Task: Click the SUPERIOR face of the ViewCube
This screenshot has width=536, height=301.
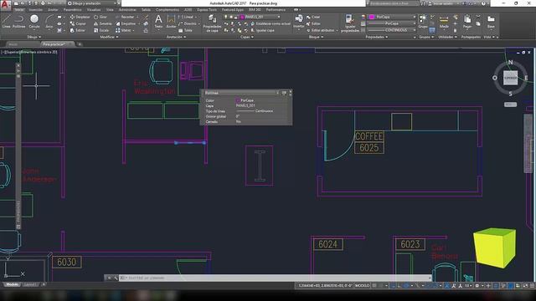Action: tap(510, 78)
